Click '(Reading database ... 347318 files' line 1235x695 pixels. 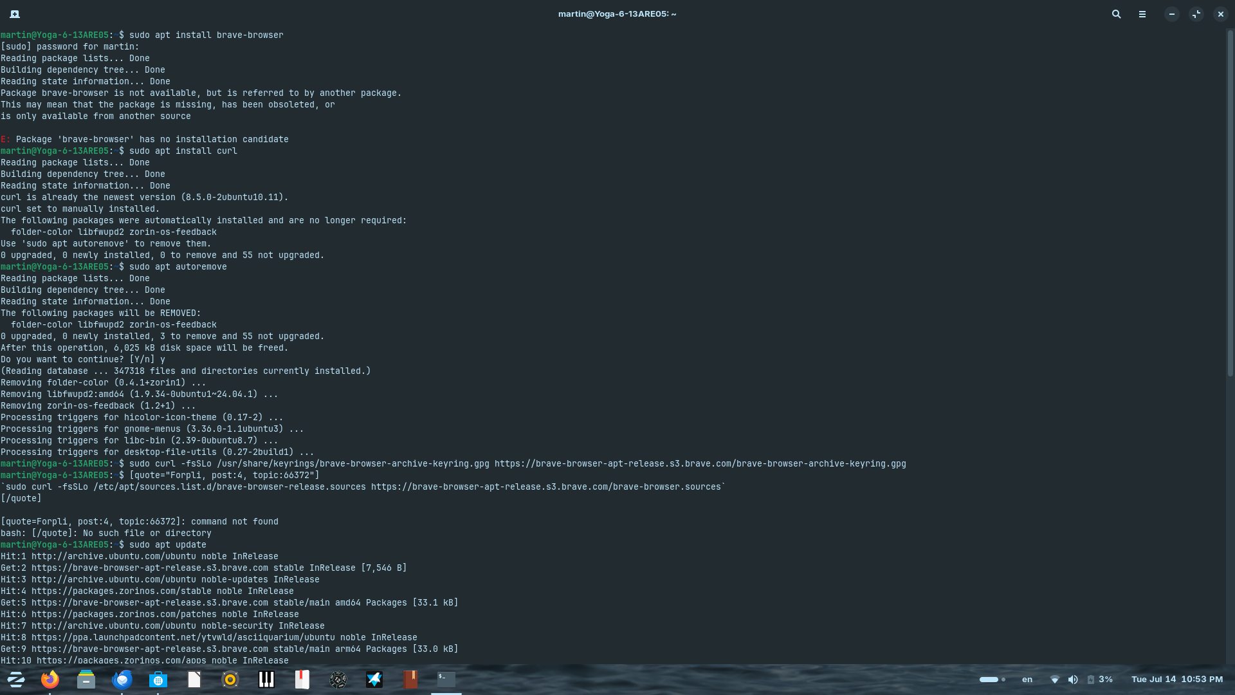(x=185, y=371)
